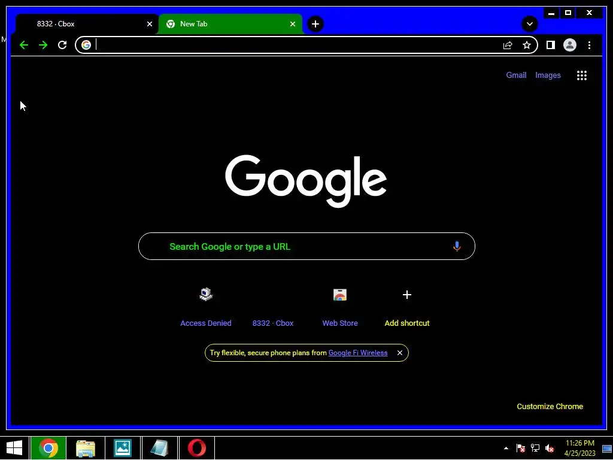Click Show desktop button at taskbar end
Screen dimensions: 613x460
(x=607, y=448)
